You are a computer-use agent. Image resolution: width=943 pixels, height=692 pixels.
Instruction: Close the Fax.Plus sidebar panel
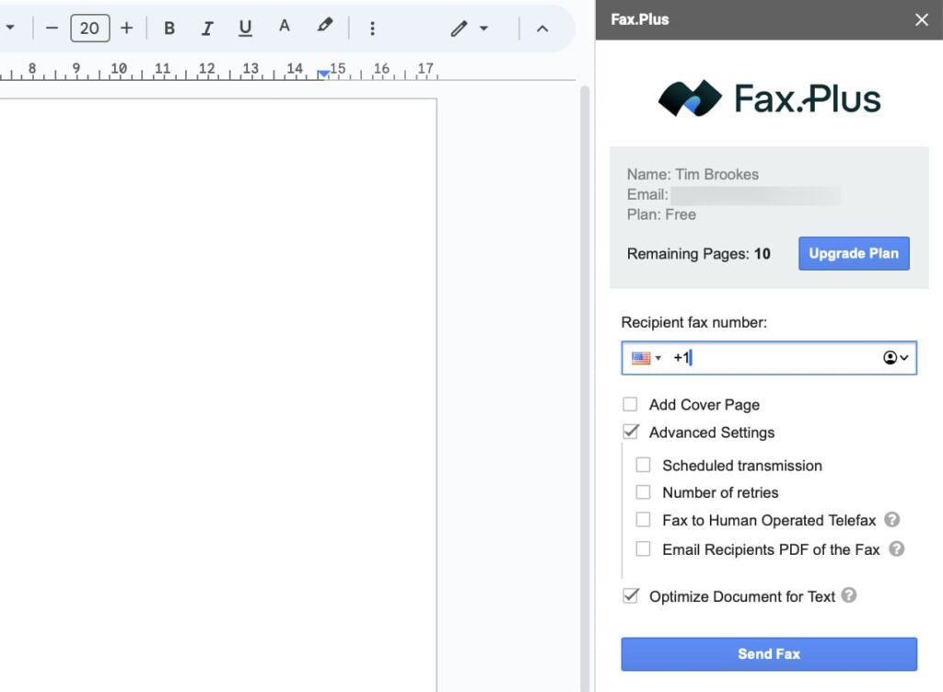(x=922, y=19)
